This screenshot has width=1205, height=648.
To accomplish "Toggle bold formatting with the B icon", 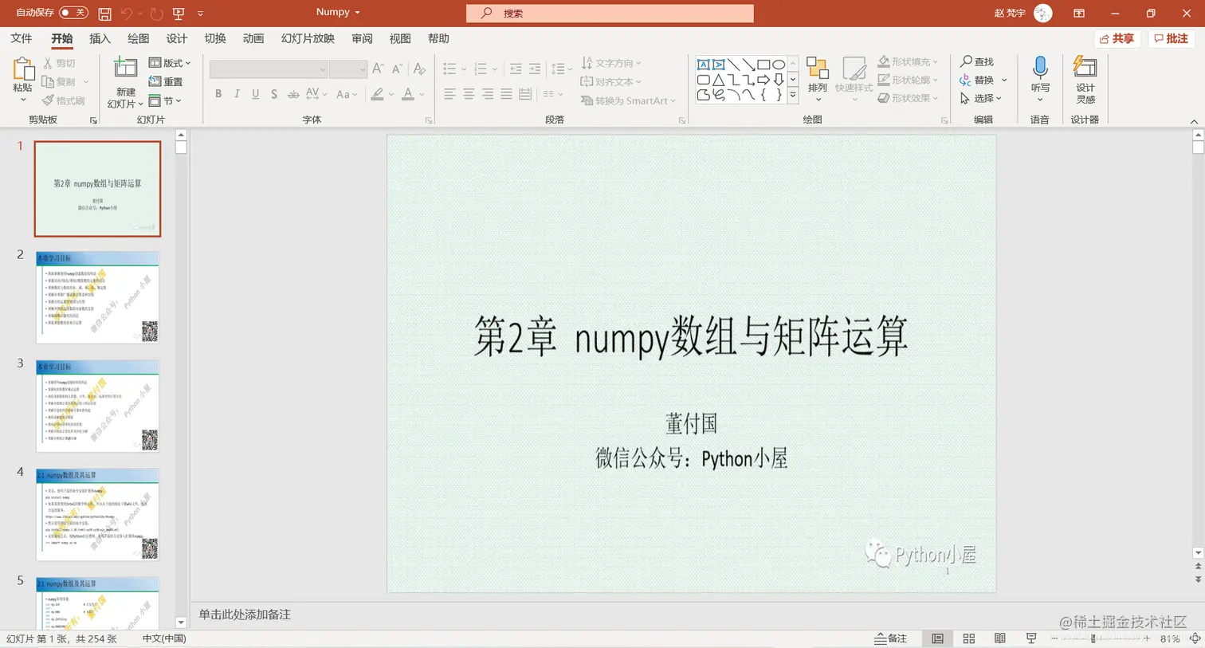I will pos(218,94).
